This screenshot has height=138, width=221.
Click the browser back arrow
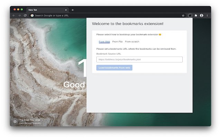click(x=14, y=16)
